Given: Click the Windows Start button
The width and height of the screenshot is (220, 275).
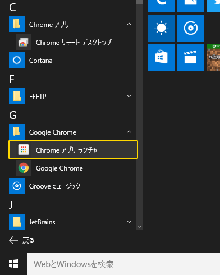Looking at the screenshot, I should 13,264.
